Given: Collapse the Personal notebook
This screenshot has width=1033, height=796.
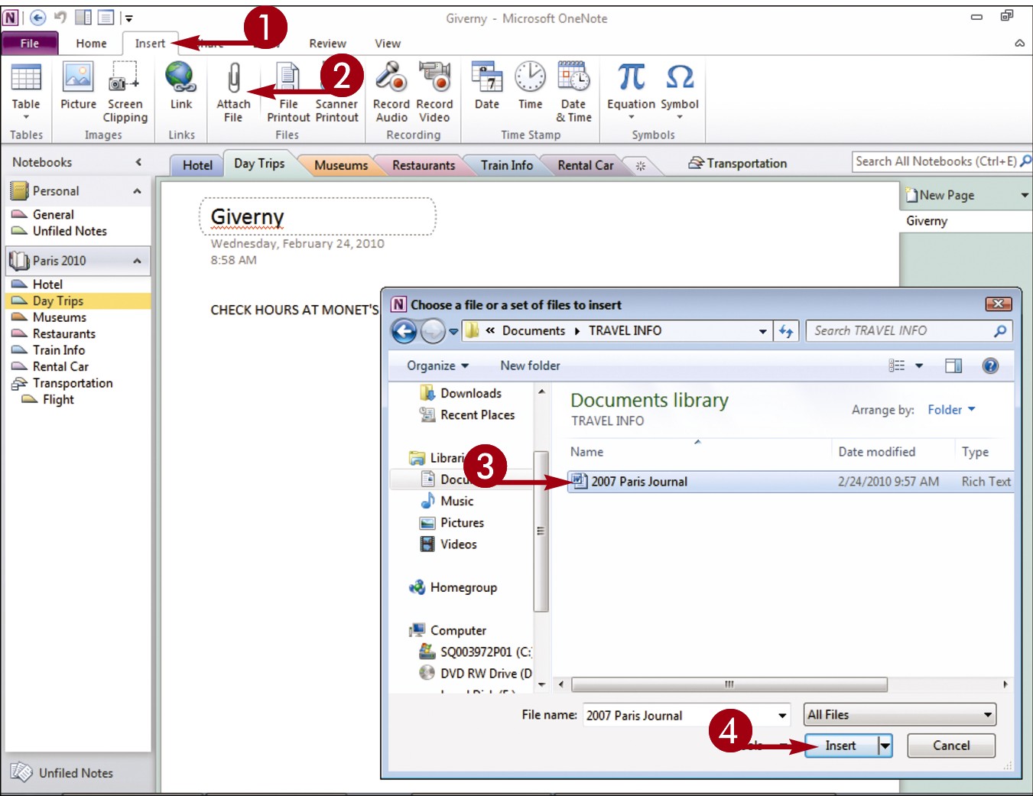Looking at the screenshot, I should click(137, 191).
